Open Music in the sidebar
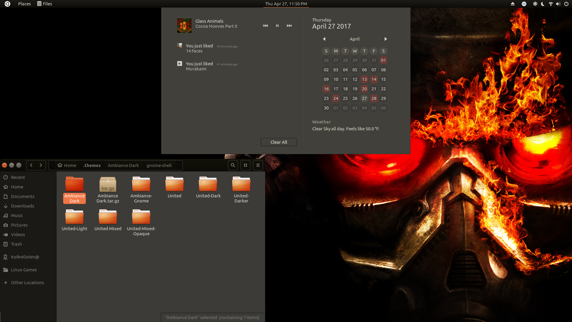572x322 pixels. (28, 216)
